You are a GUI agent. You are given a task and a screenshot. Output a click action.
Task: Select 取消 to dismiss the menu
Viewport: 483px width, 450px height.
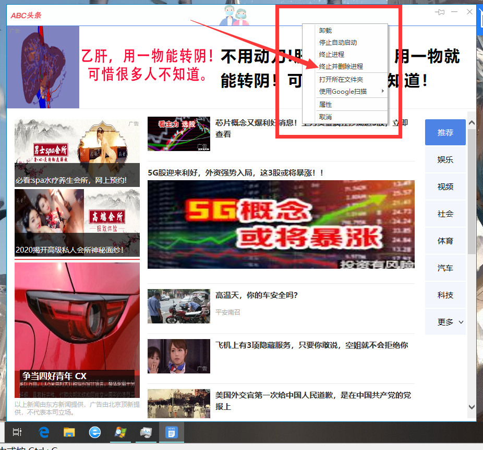point(324,117)
